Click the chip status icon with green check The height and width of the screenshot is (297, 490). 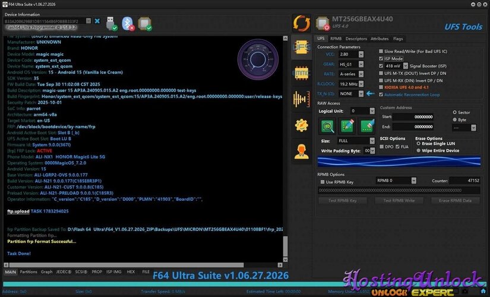coord(145,23)
